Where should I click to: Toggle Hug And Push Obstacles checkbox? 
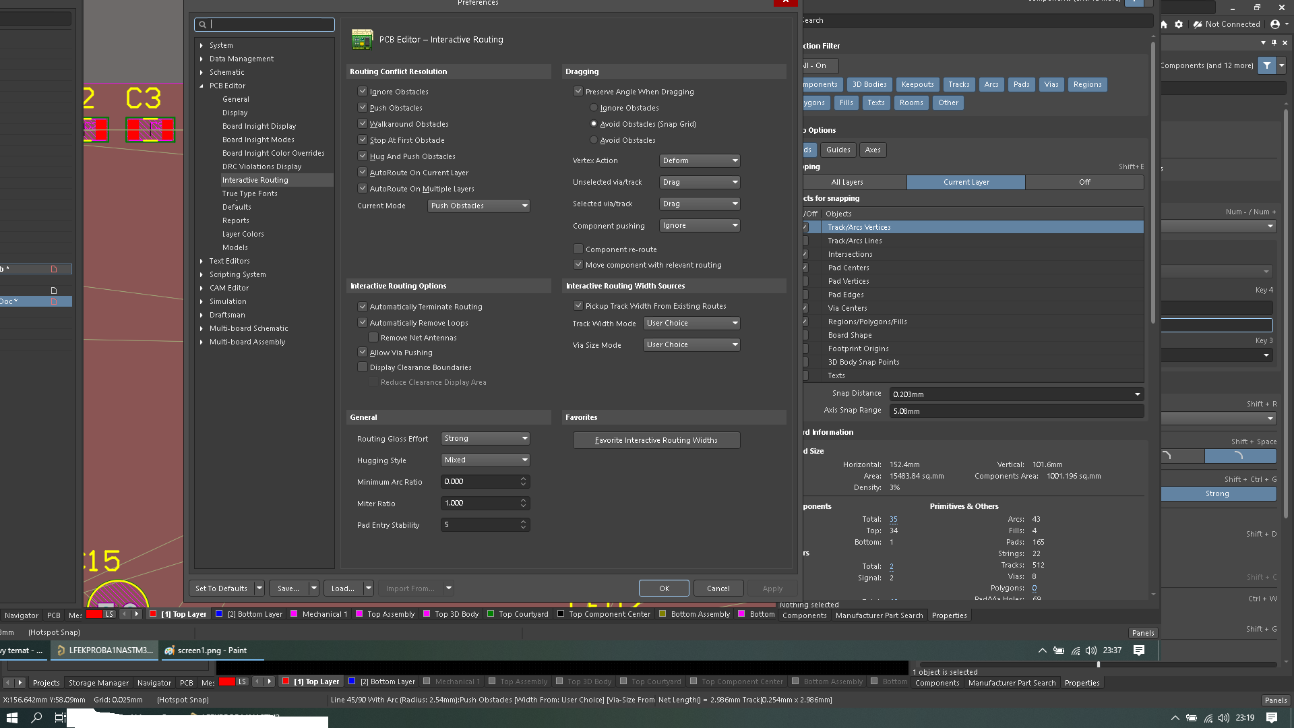point(363,156)
